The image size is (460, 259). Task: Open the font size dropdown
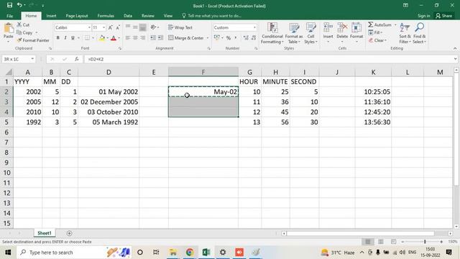(x=103, y=27)
